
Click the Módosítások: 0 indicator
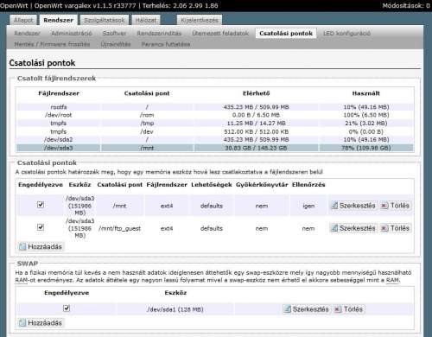point(406,5)
